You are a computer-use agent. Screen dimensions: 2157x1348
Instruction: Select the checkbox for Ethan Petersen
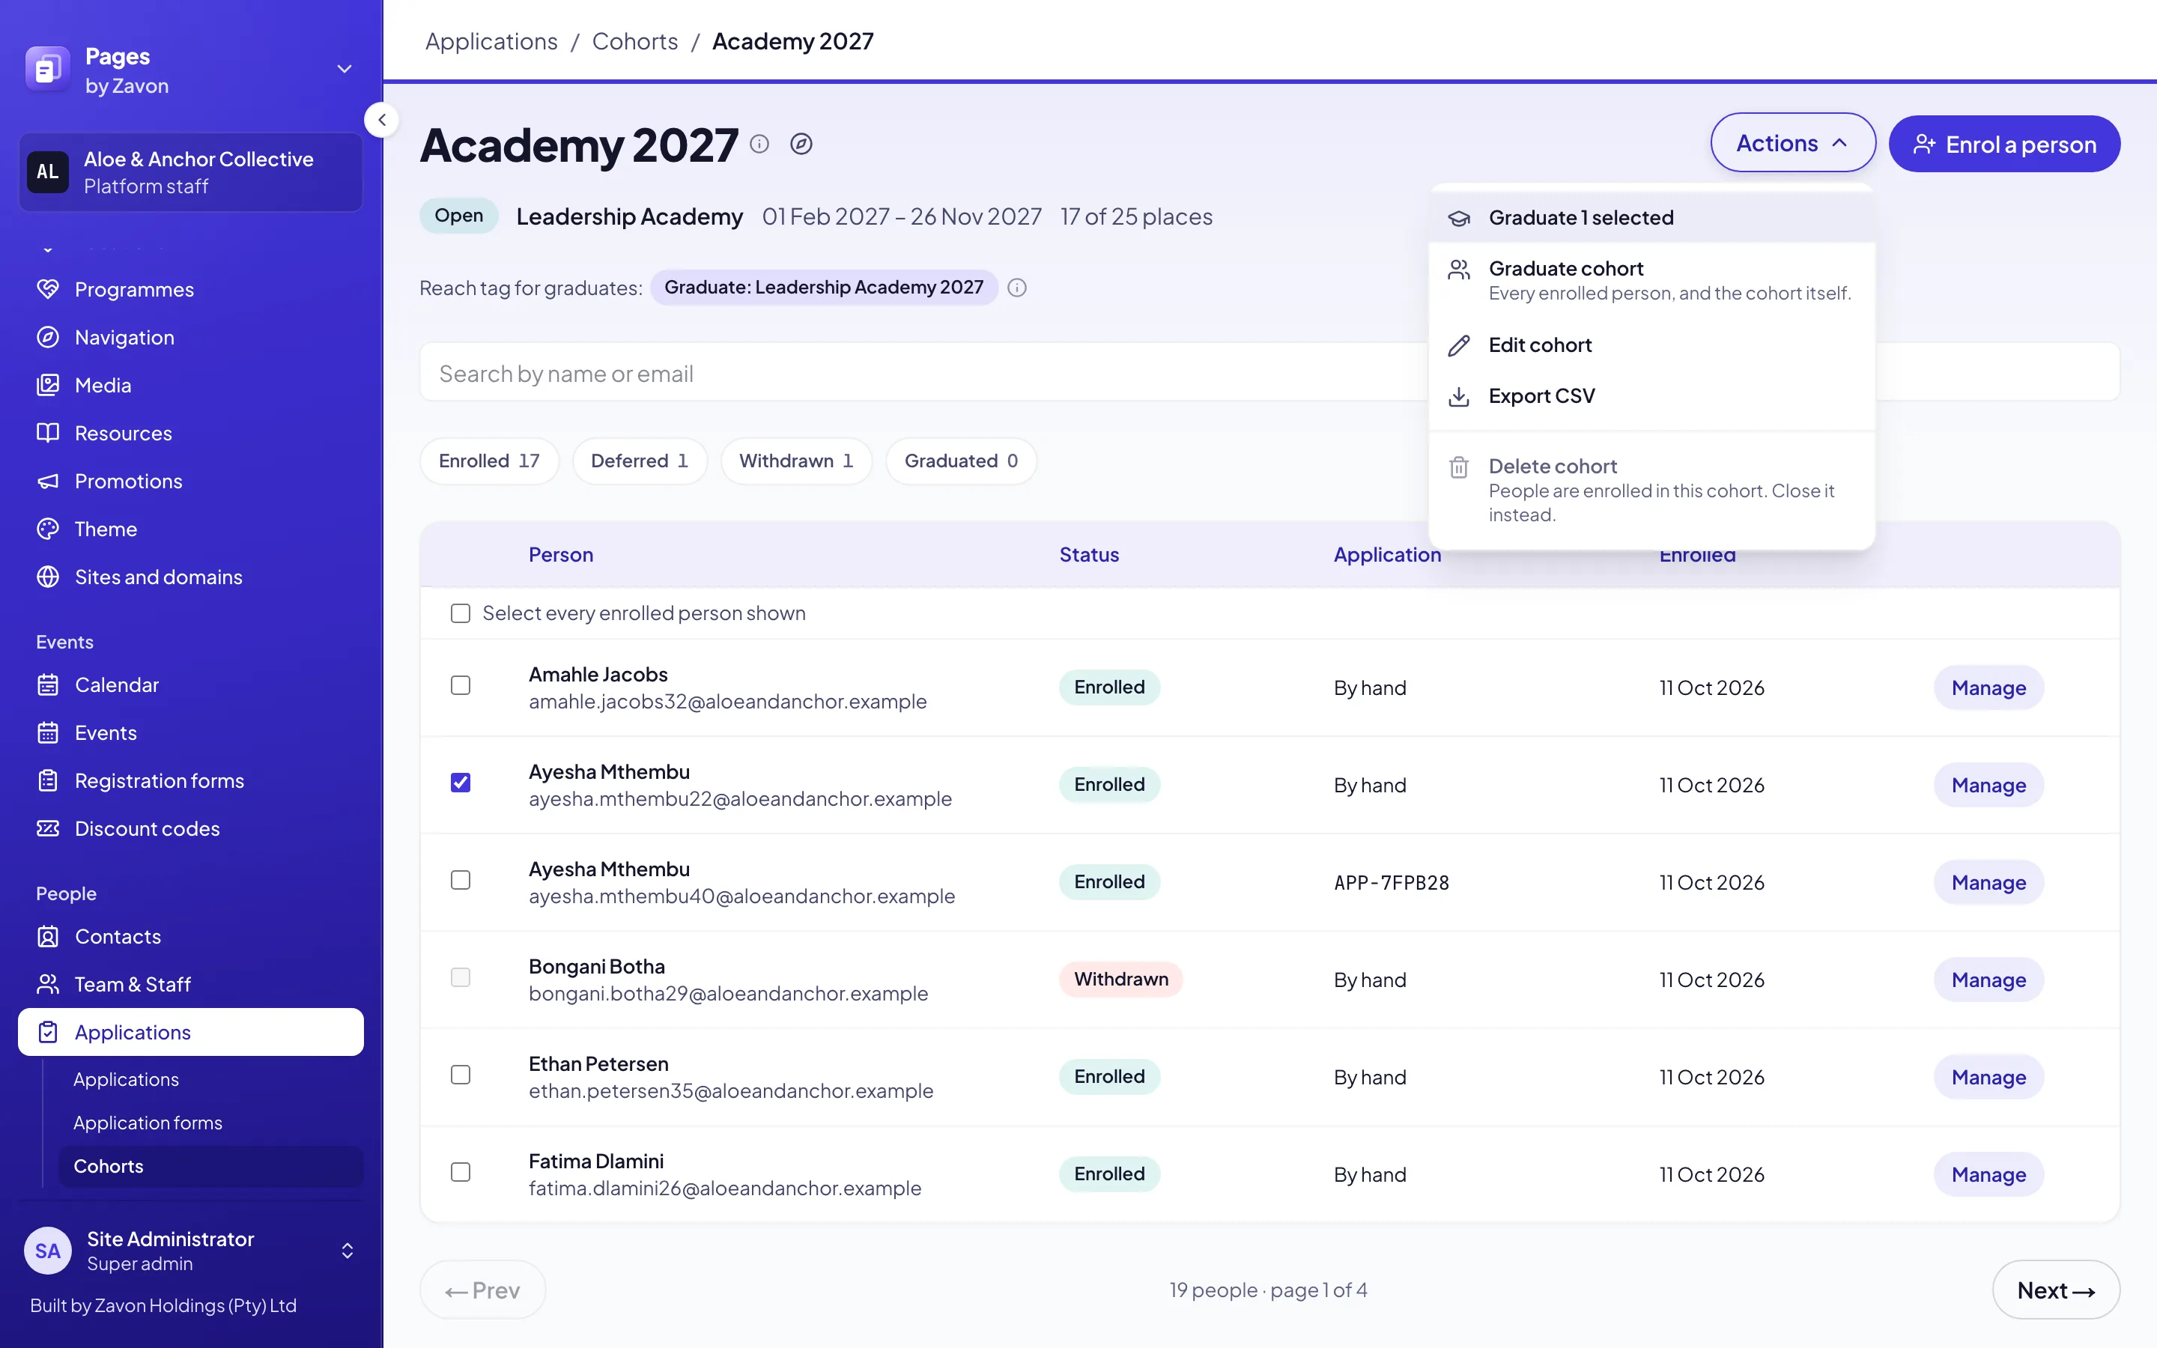pos(461,1075)
